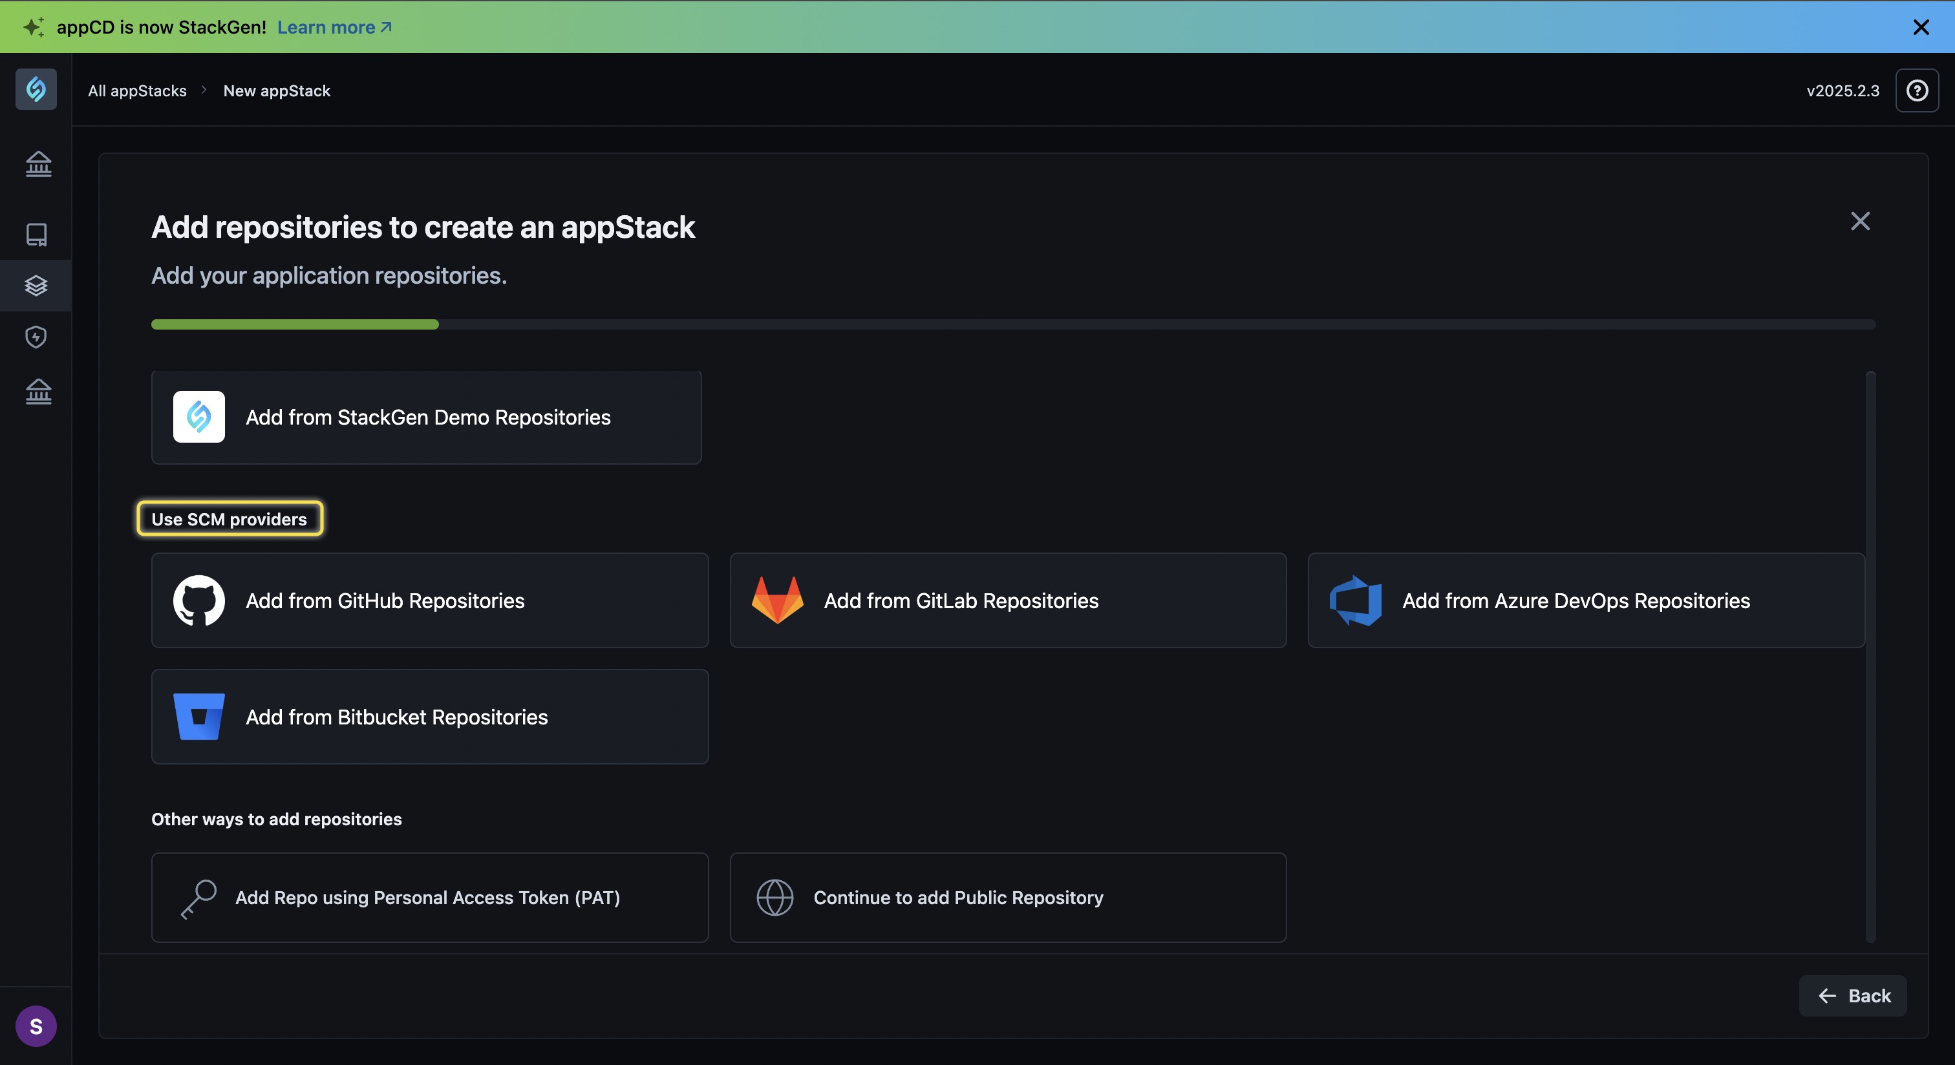Click 'Other ways to add repositories' heading
Image resolution: width=1955 pixels, height=1065 pixels.
(276, 819)
